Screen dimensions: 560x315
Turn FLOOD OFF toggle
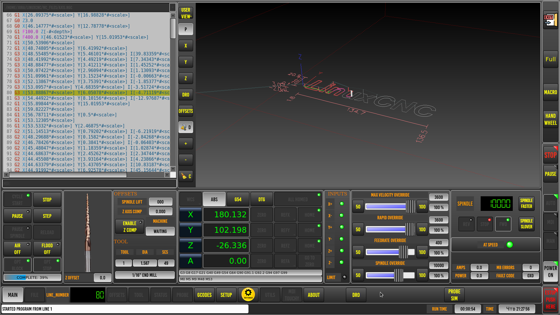point(47,249)
